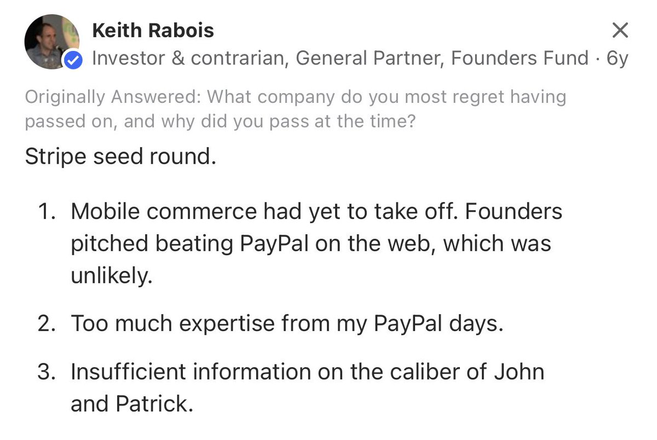Image resolution: width=657 pixels, height=440 pixels.
Task: Click the list number "1." marker
Action: pyautogui.click(x=47, y=212)
